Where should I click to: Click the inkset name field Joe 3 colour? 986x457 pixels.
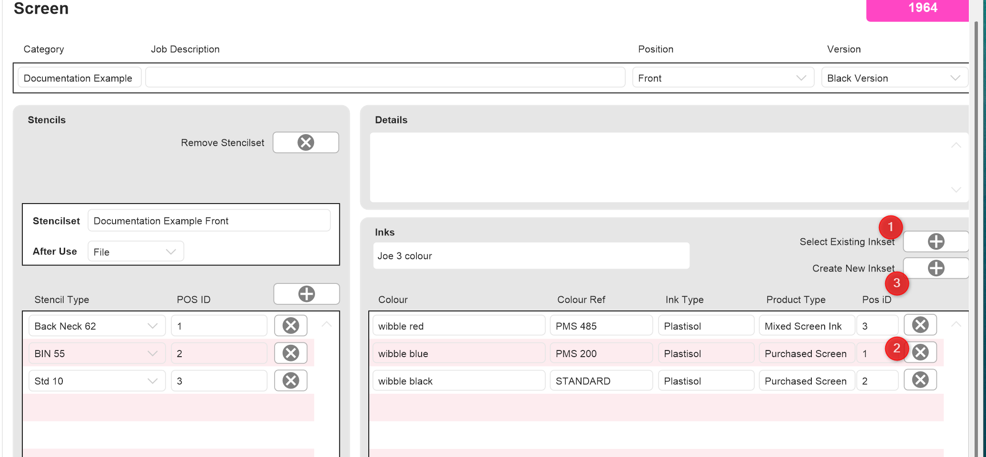coord(531,256)
